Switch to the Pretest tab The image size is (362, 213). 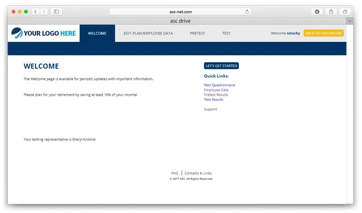(197, 33)
